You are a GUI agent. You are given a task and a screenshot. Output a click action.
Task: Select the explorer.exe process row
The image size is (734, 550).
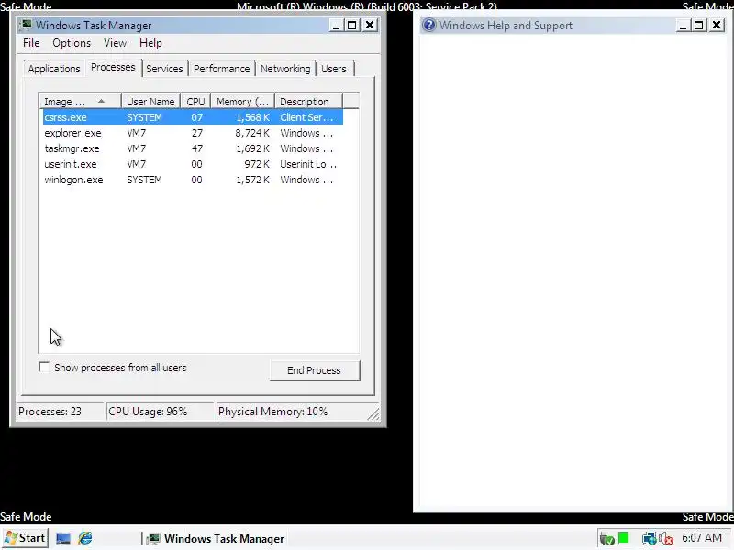193,133
